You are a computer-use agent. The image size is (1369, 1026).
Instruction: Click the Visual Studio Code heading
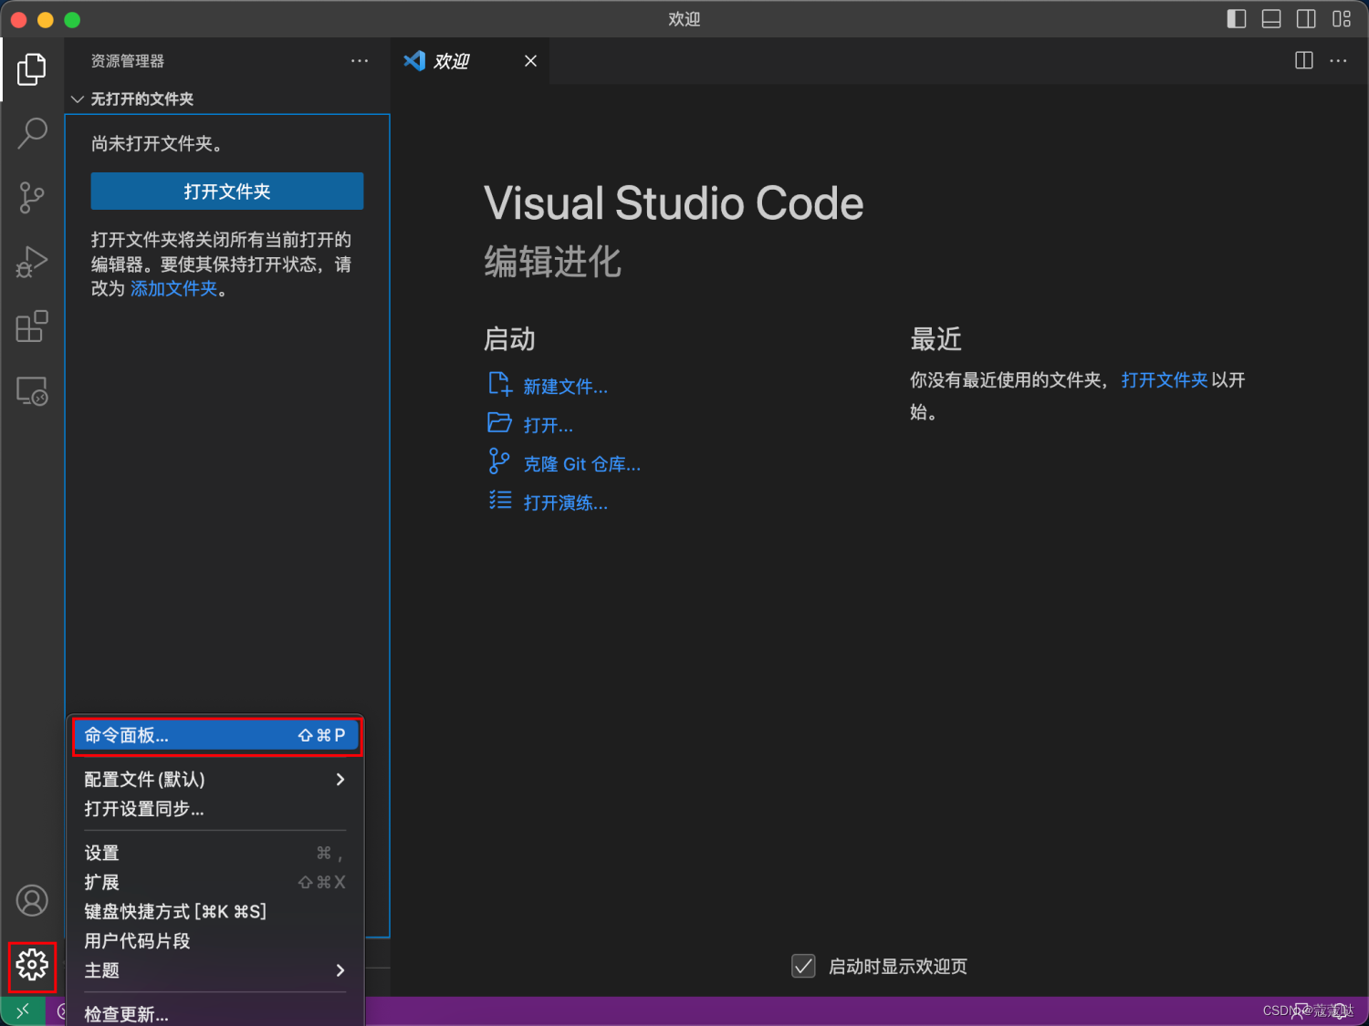coord(674,202)
